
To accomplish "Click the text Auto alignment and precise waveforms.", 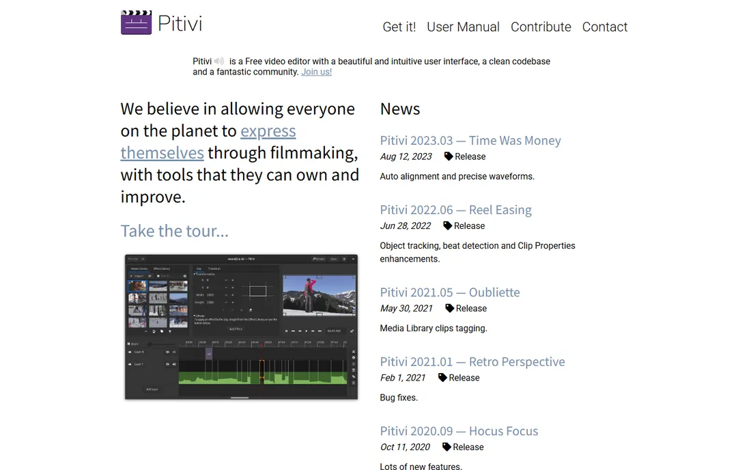I will tap(457, 176).
